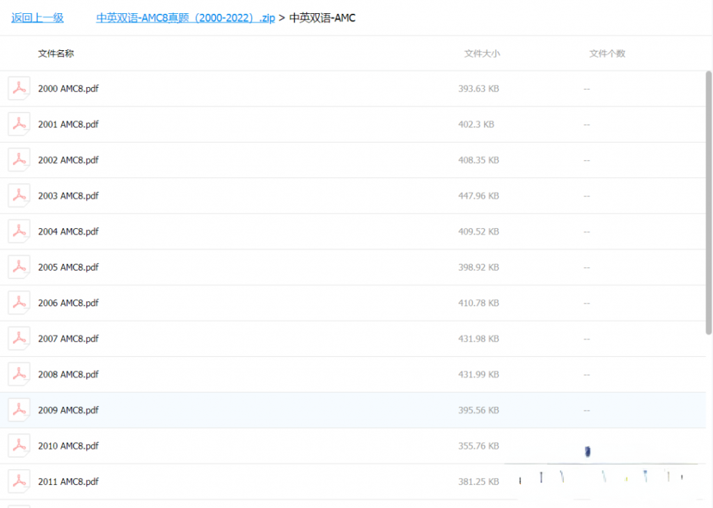Click the 431.98 KB file size value
713x508 pixels.
(478, 339)
